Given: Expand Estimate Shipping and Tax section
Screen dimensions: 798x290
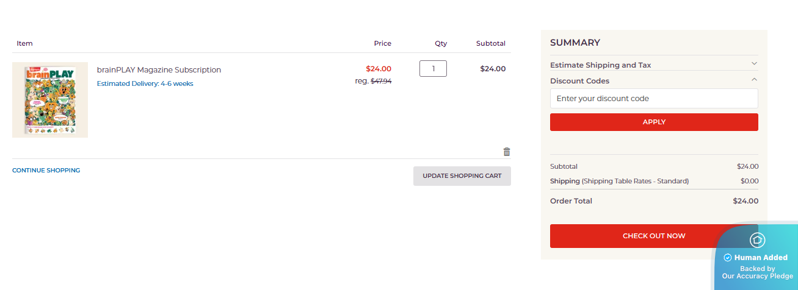Looking at the screenshot, I should pos(754,63).
